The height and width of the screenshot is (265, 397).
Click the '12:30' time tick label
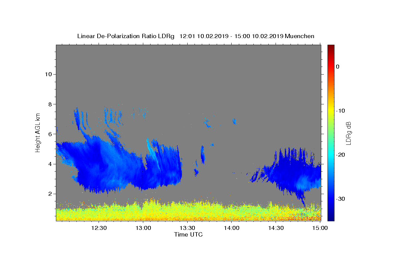tap(99, 228)
